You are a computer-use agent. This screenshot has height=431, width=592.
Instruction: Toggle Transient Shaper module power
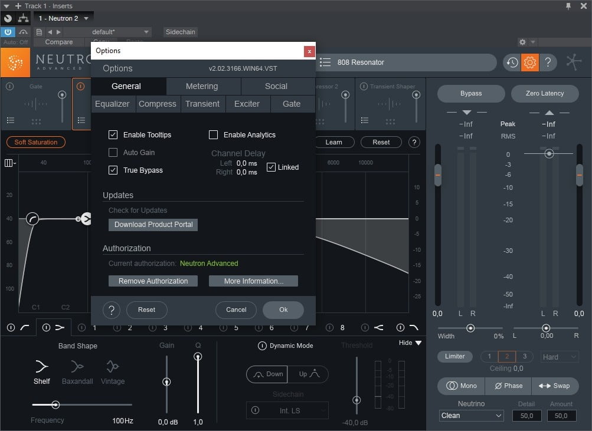pyautogui.click(x=364, y=86)
